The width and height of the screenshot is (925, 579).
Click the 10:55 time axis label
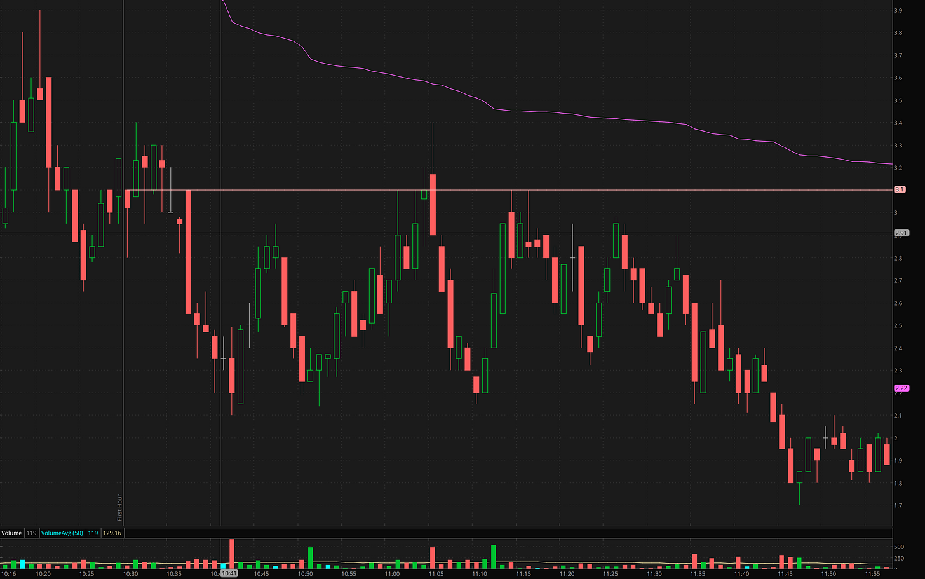(x=349, y=573)
